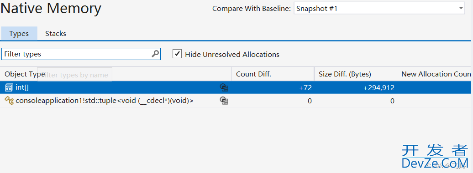Sort by New Allocation Count column header
This screenshot has height=173, width=473.
tap(435, 74)
